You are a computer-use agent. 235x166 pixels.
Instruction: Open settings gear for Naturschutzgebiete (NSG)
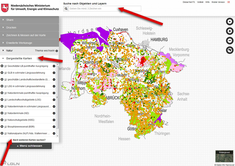[x=54, y=120]
